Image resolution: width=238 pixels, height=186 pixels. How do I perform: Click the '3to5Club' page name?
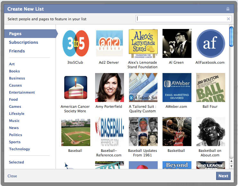pos(75,62)
